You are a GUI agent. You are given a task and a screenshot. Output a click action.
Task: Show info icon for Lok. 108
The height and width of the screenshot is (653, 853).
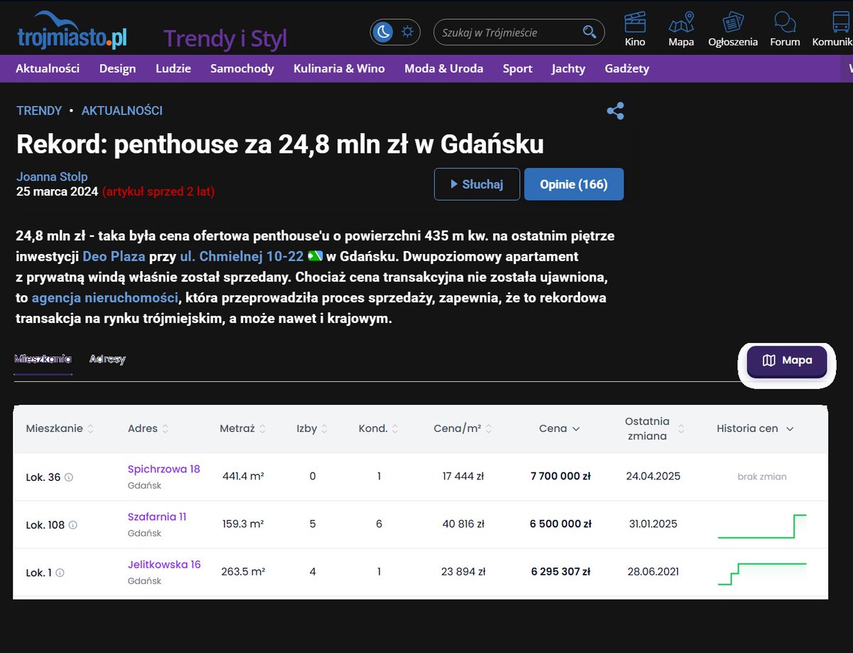click(x=73, y=525)
